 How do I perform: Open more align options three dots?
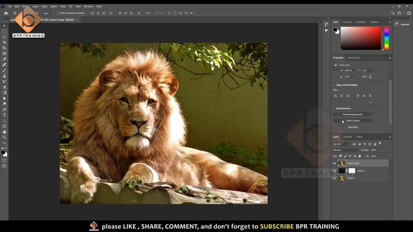pos(148,13)
